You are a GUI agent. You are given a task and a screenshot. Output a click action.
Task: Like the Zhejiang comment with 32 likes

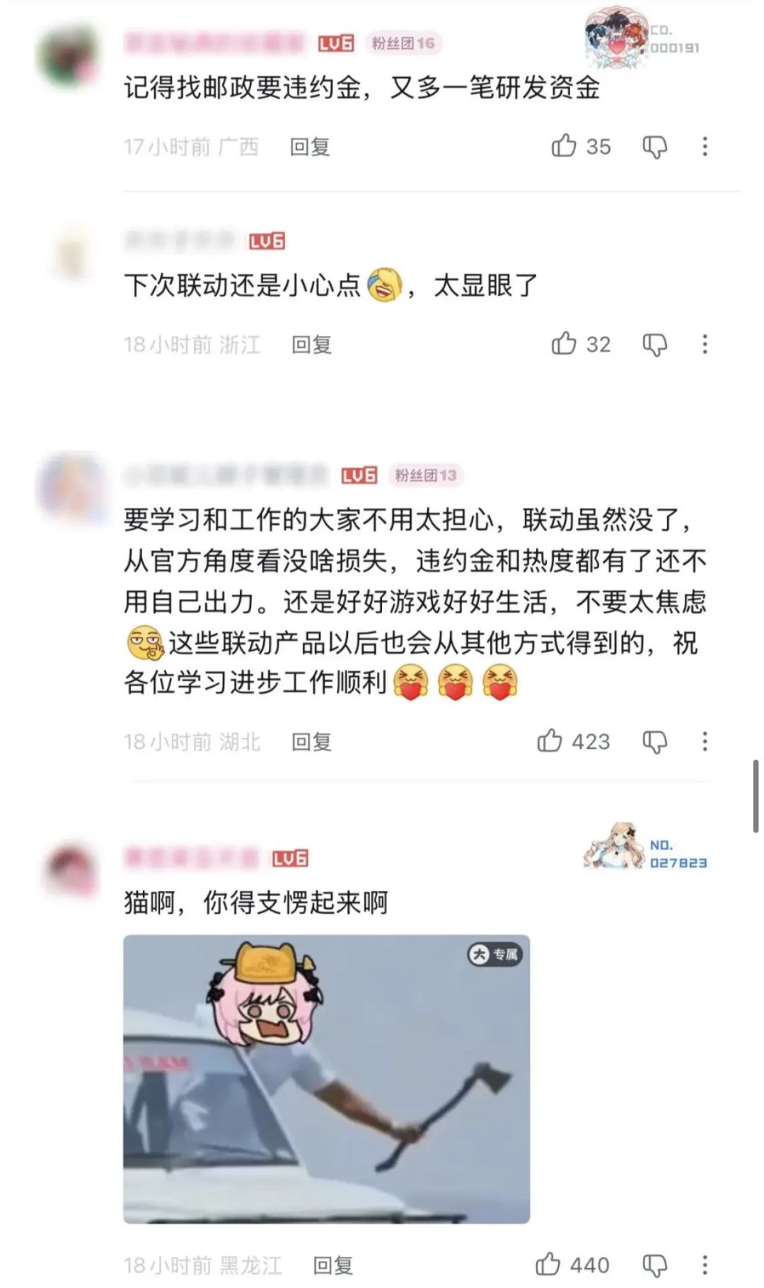(564, 344)
